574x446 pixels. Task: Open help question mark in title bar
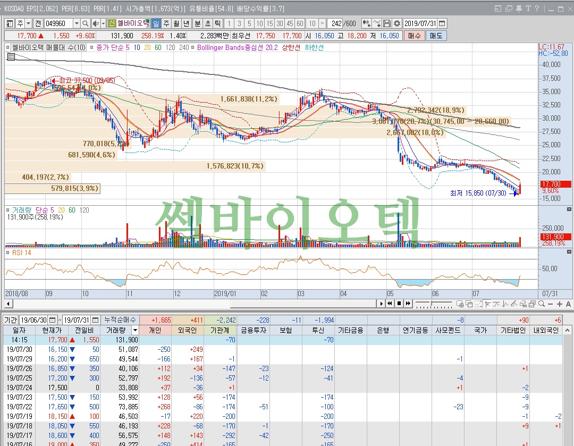click(537, 9)
